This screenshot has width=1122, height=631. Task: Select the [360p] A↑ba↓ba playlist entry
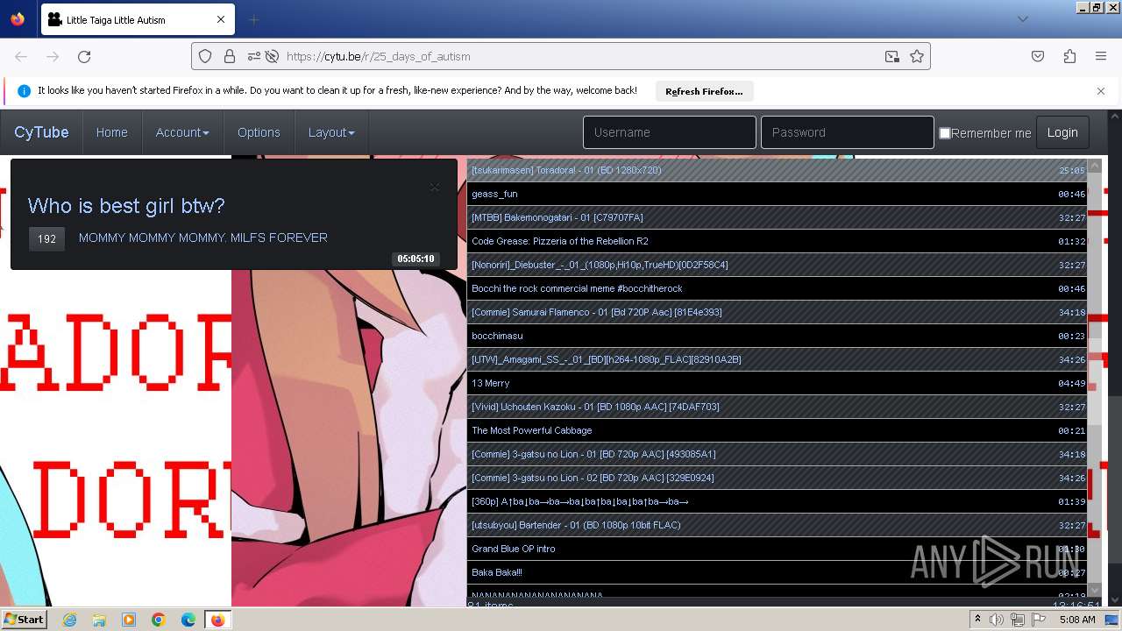(x=778, y=501)
